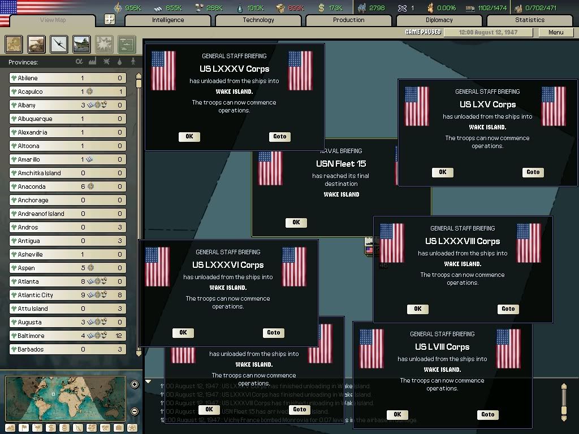This screenshot has width=579, height=434.
Task: Toggle alphabetical sorting of provinces
Action: coord(79,60)
